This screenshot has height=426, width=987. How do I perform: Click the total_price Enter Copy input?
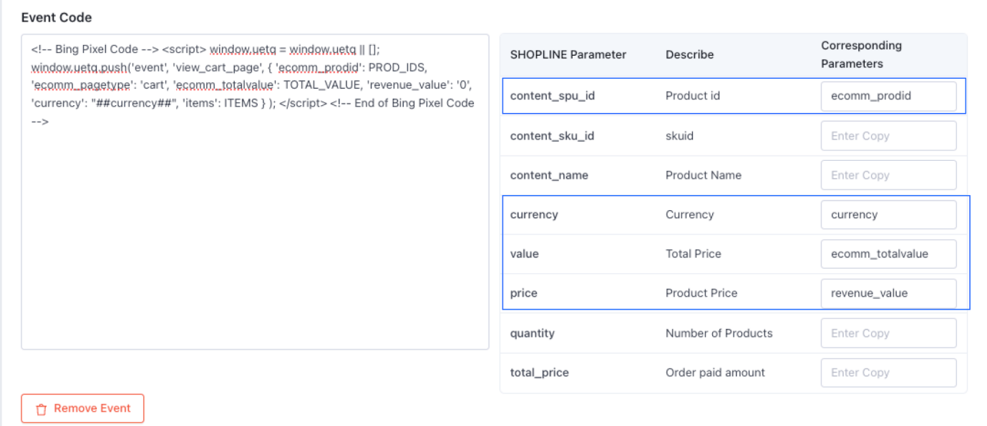(888, 372)
